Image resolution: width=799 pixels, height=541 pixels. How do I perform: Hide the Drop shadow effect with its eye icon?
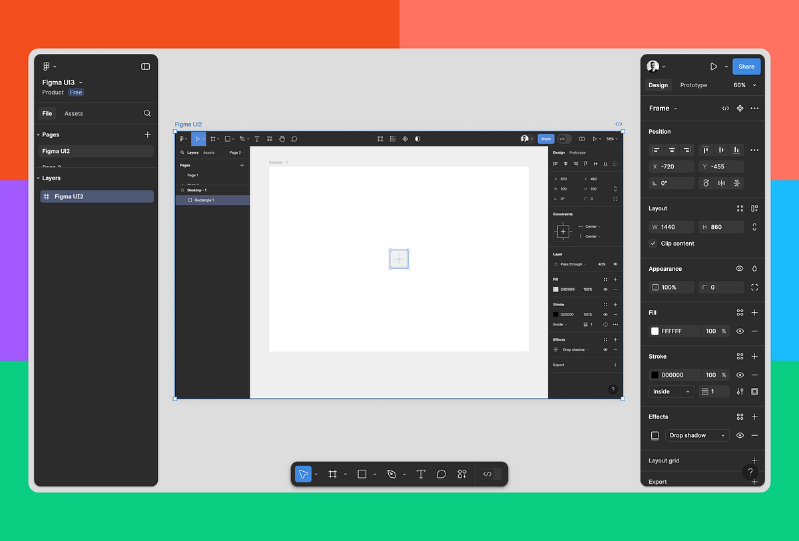(740, 435)
